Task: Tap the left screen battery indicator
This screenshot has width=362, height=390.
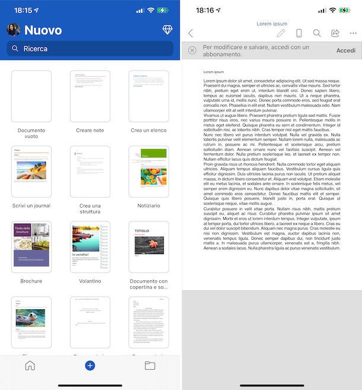Action: click(163, 10)
